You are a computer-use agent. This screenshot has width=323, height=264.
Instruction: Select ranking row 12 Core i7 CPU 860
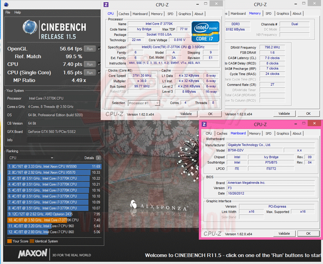54,232
